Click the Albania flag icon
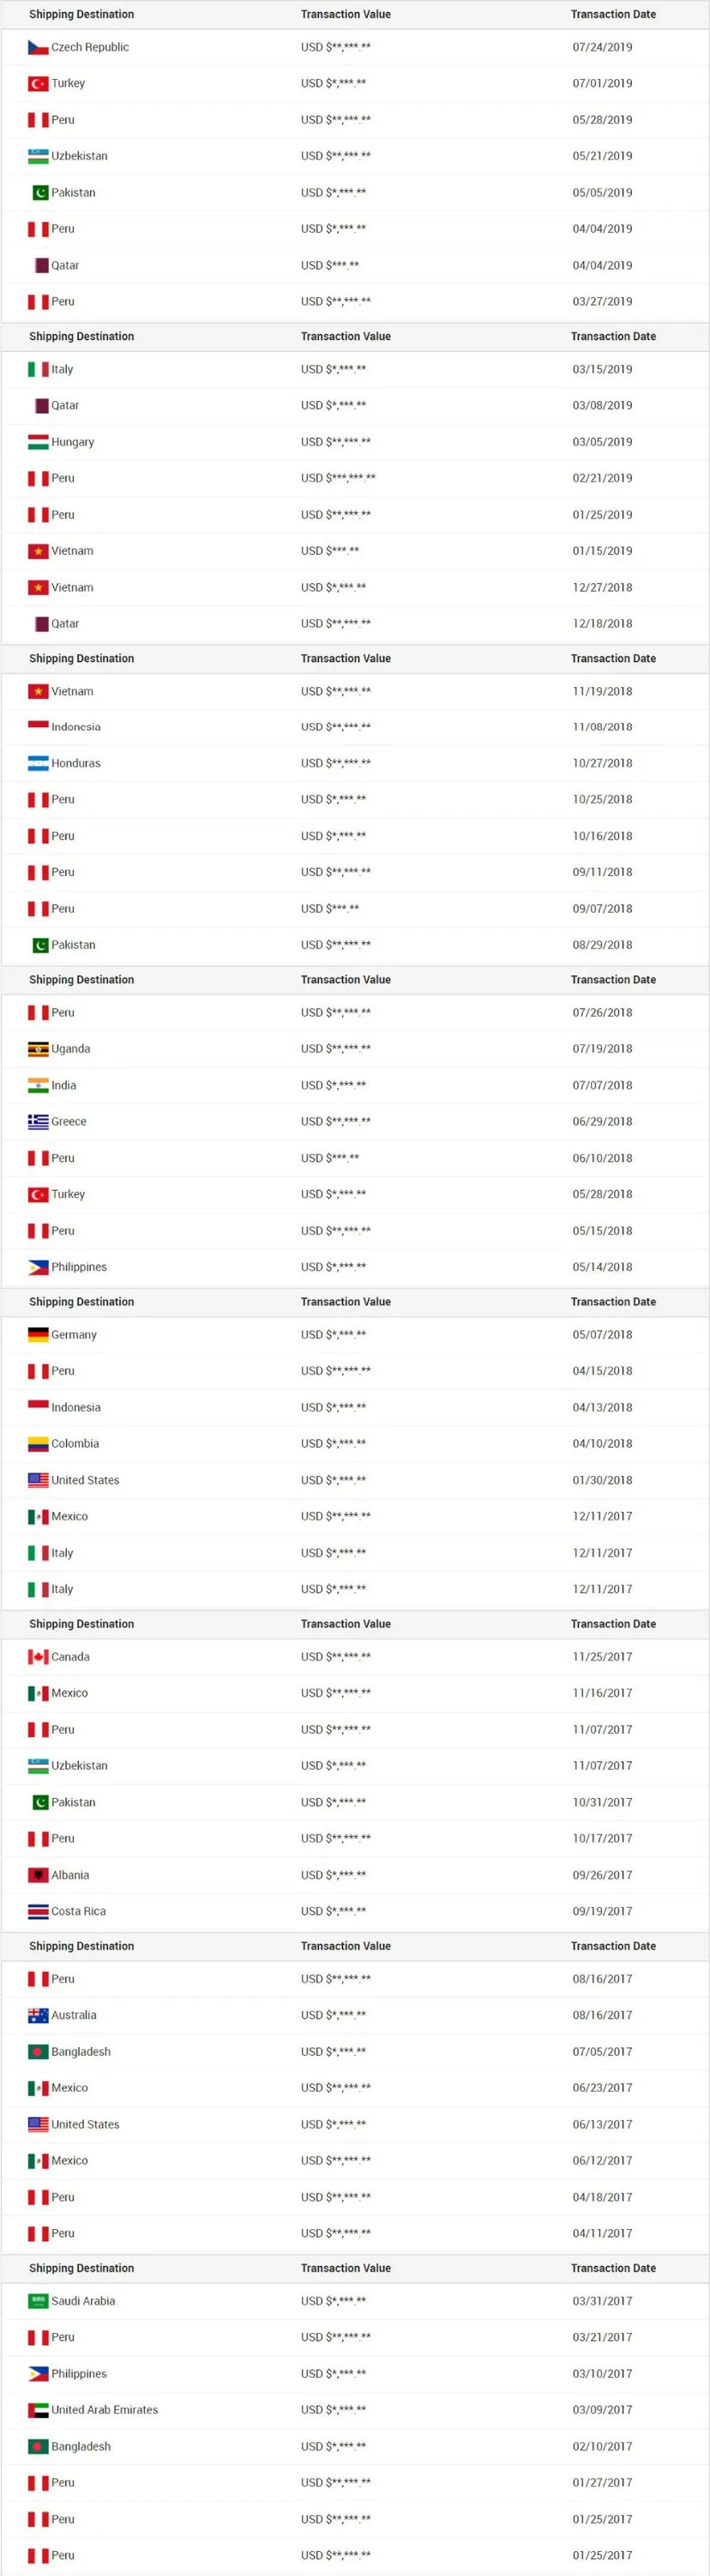Viewport: 710px width, 2576px height. pos(38,1875)
